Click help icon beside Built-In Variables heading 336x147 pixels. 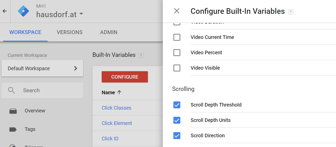coord(140,55)
